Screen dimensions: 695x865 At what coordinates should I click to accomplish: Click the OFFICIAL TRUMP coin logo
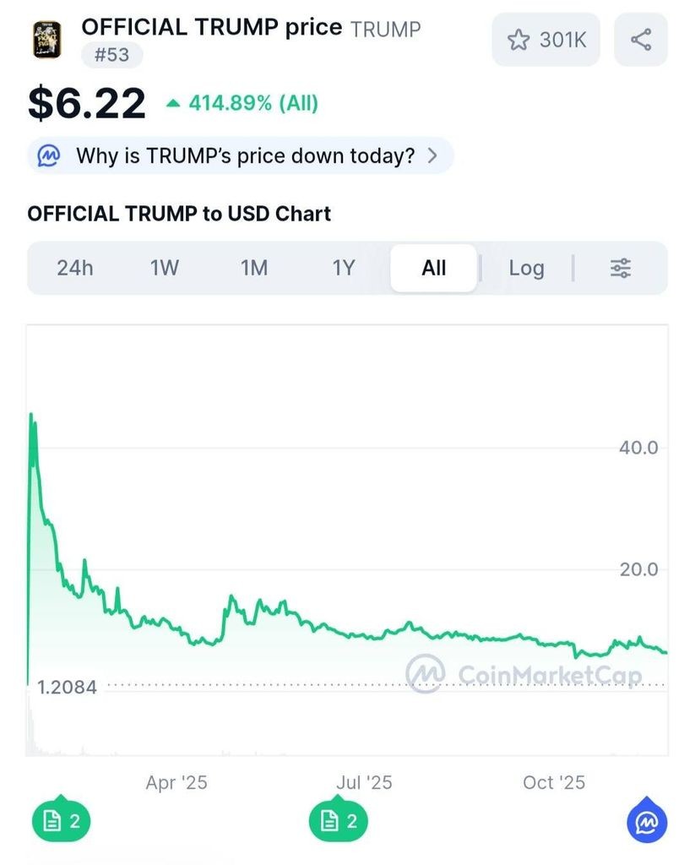pyautogui.click(x=47, y=40)
